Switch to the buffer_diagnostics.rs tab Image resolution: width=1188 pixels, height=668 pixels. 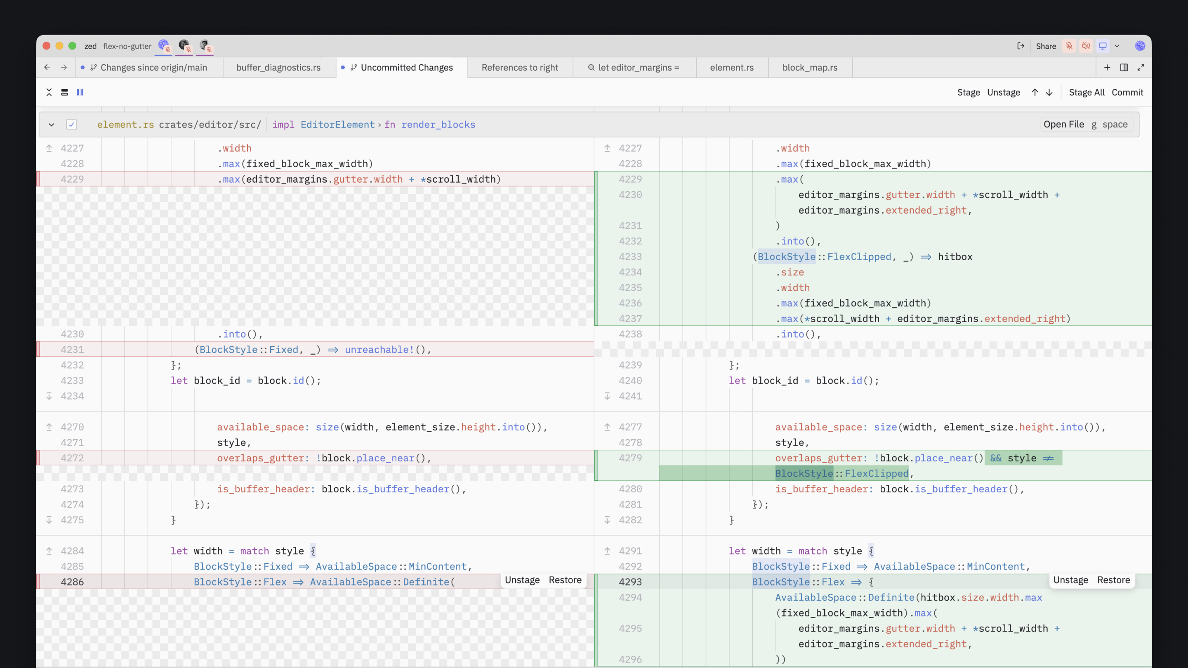pos(278,67)
